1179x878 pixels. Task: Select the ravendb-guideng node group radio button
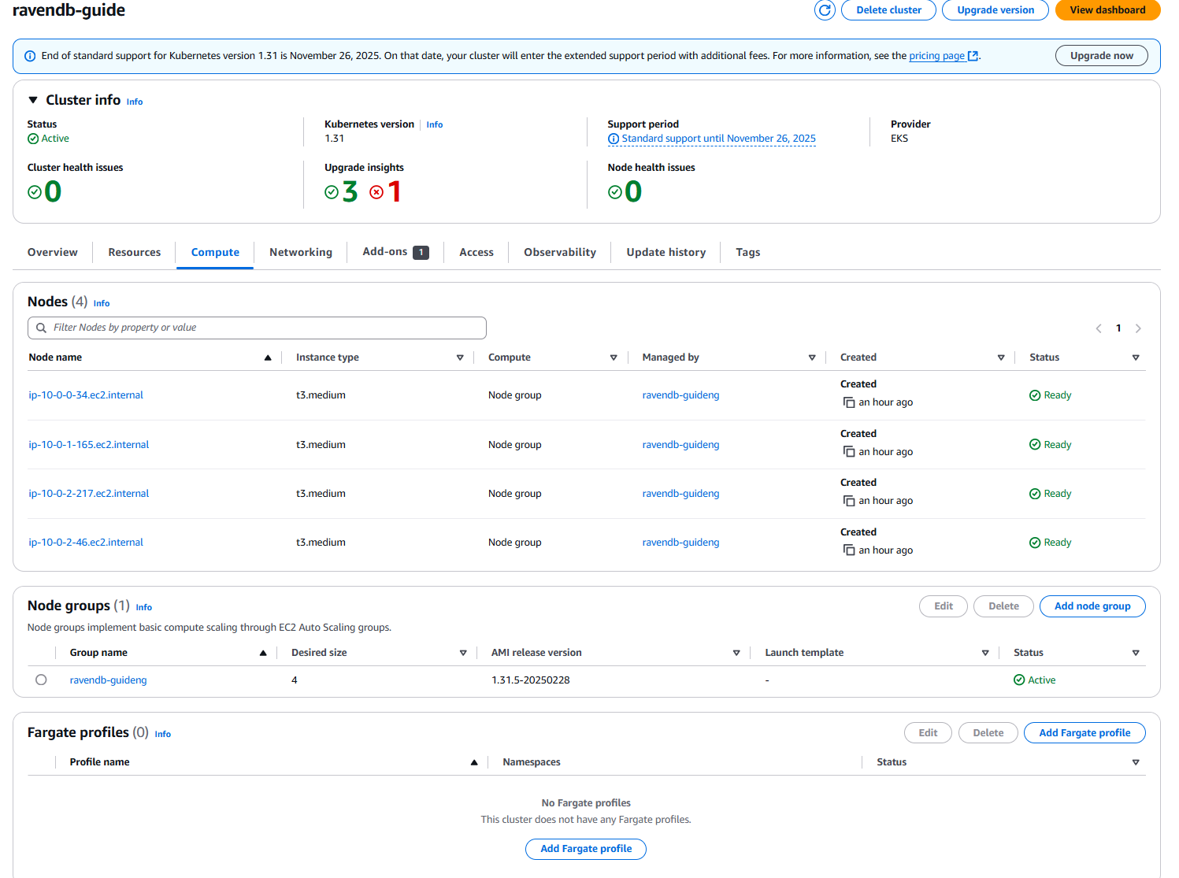(x=41, y=680)
